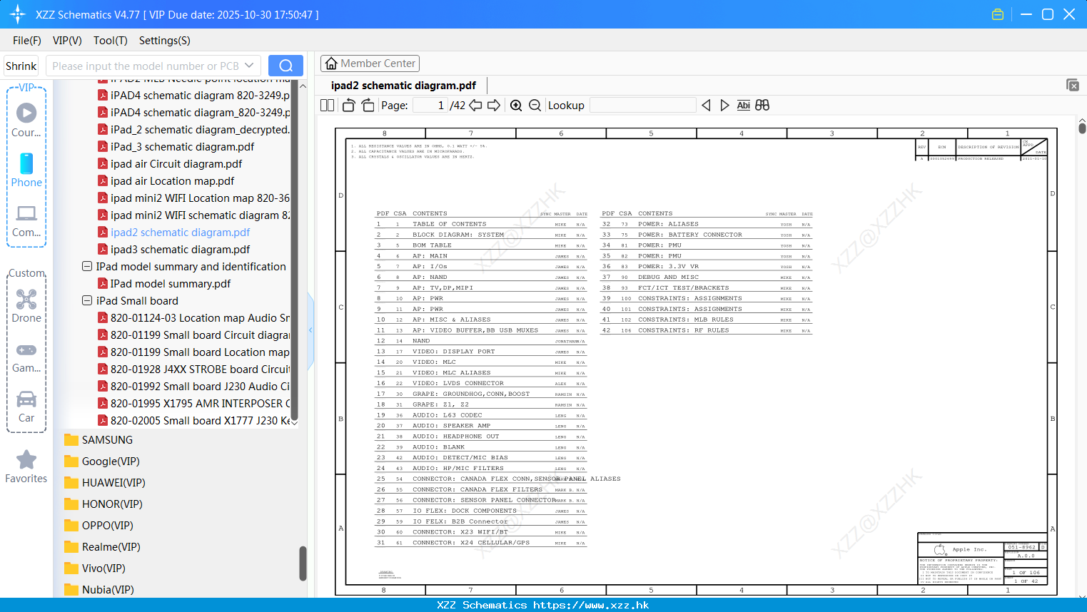Open ipad air Circuit diagram.pdf

coord(170,163)
